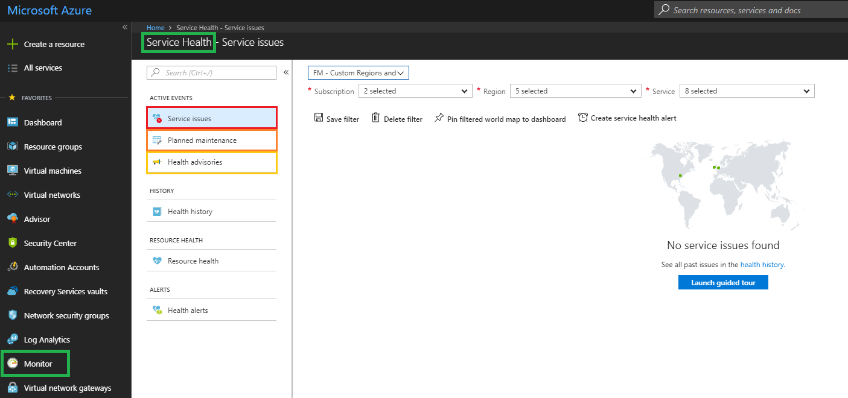Click the All services list icon
Screen dimensions: 848x398
12,68
